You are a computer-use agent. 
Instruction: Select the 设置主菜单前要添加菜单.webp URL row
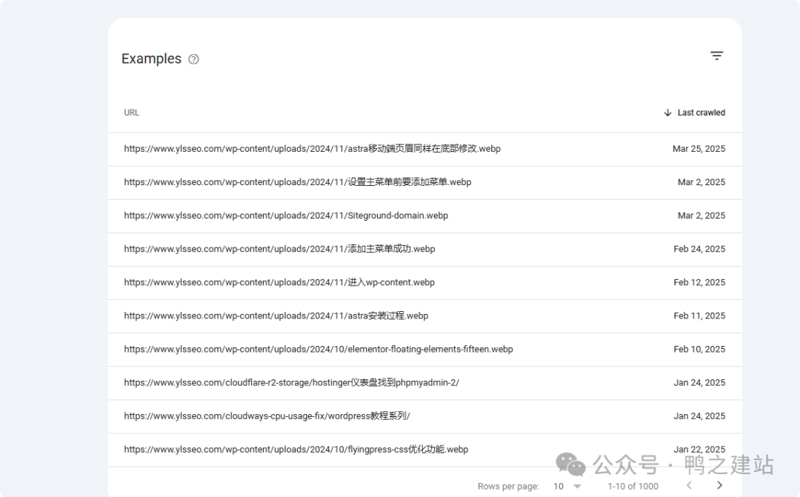(x=297, y=182)
